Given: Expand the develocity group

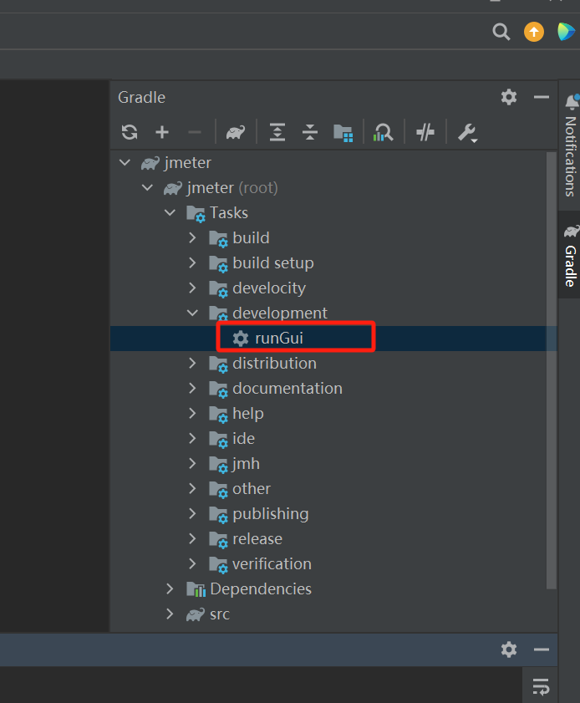Looking at the screenshot, I should pyautogui.click(x=192, y=288).
